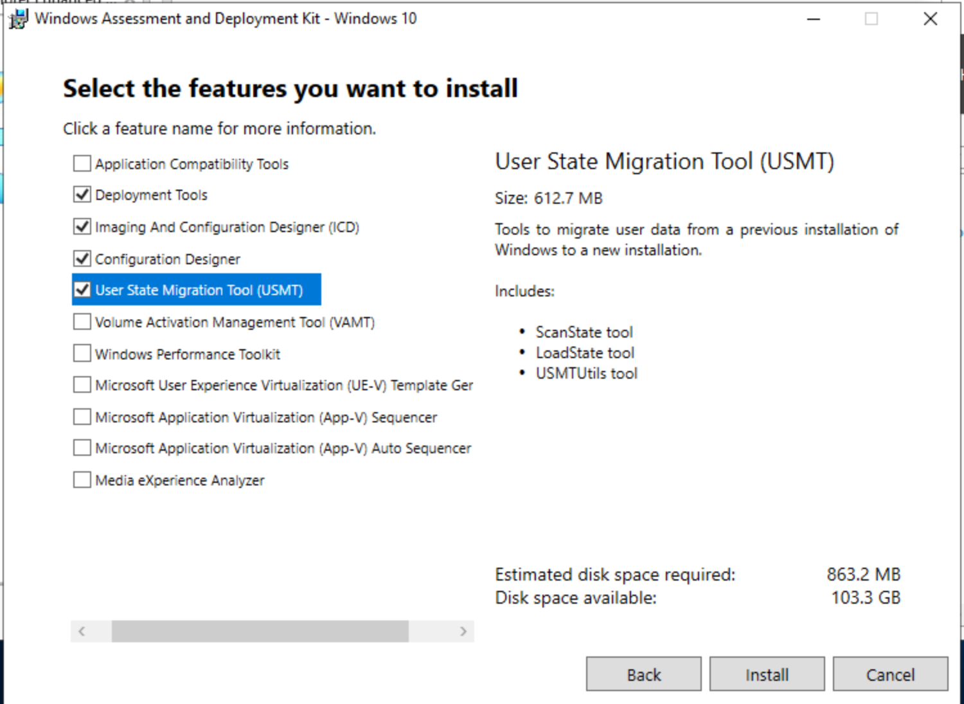
Task: Click the ADK installer icon in title bar
Action: [x=18, y=19]
